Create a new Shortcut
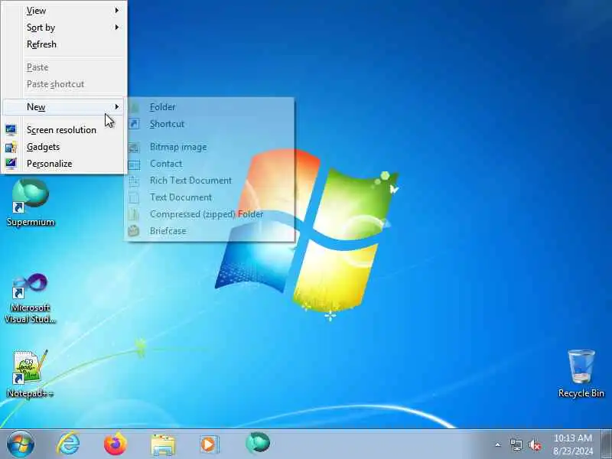612x459 pixels. coord(211,124)
